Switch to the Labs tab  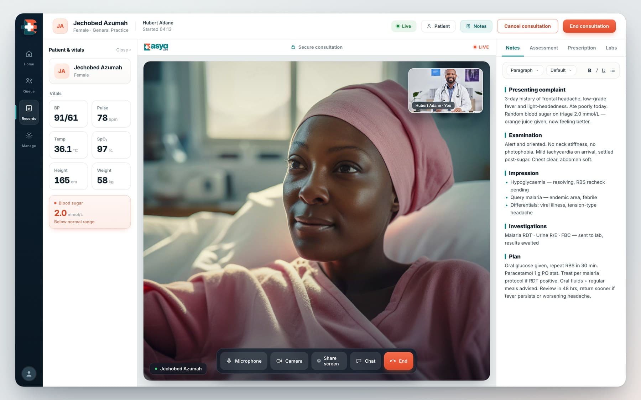[611, 48]
